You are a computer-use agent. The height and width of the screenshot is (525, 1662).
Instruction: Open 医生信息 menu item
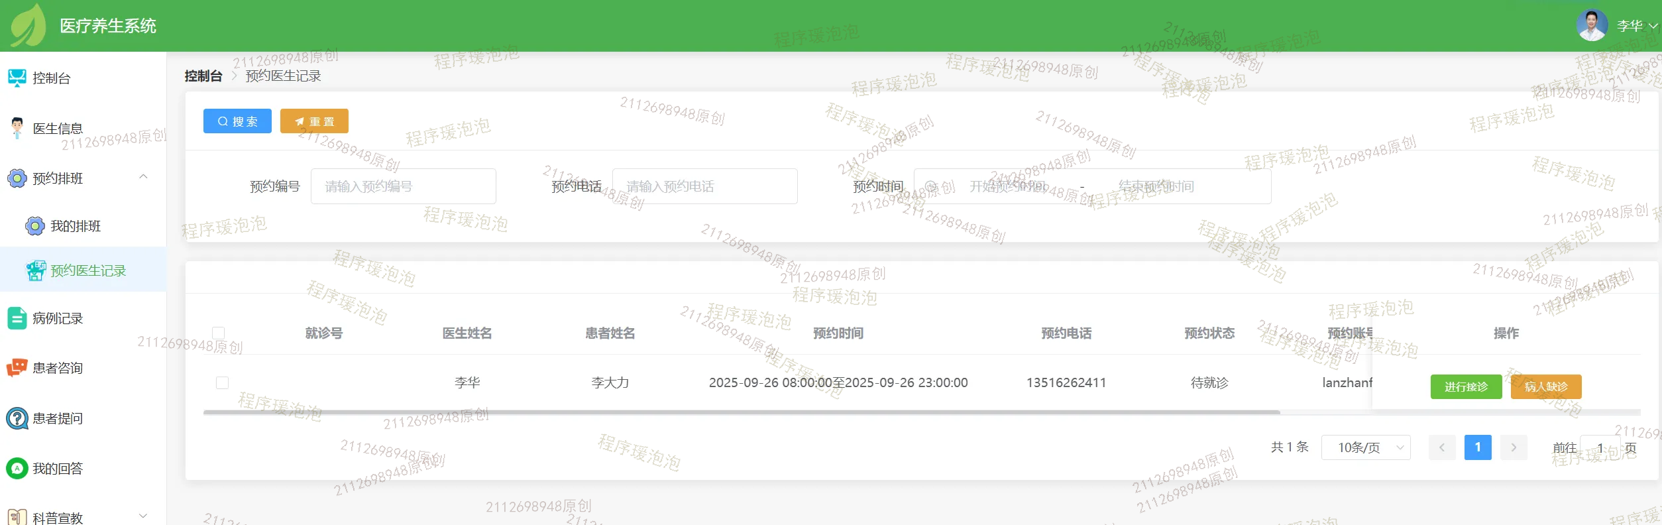tap(83, 128)
